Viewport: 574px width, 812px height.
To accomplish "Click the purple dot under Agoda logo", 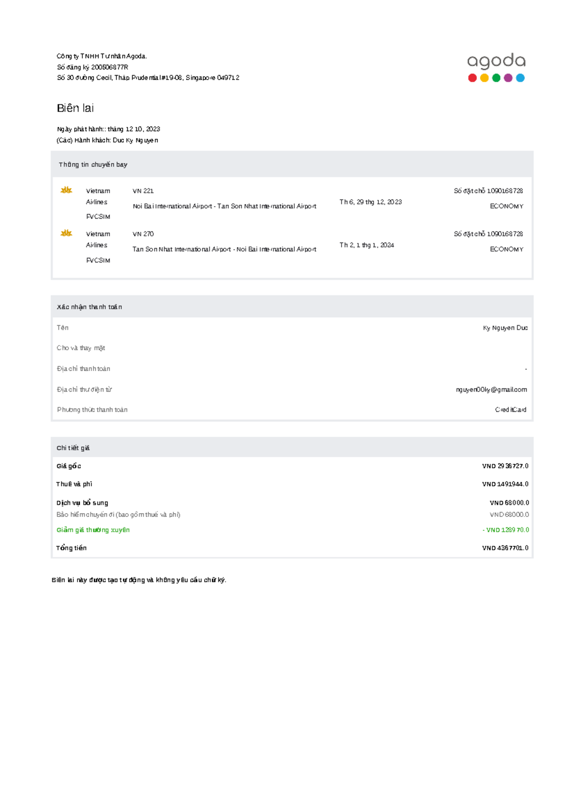I will [508, 78].
